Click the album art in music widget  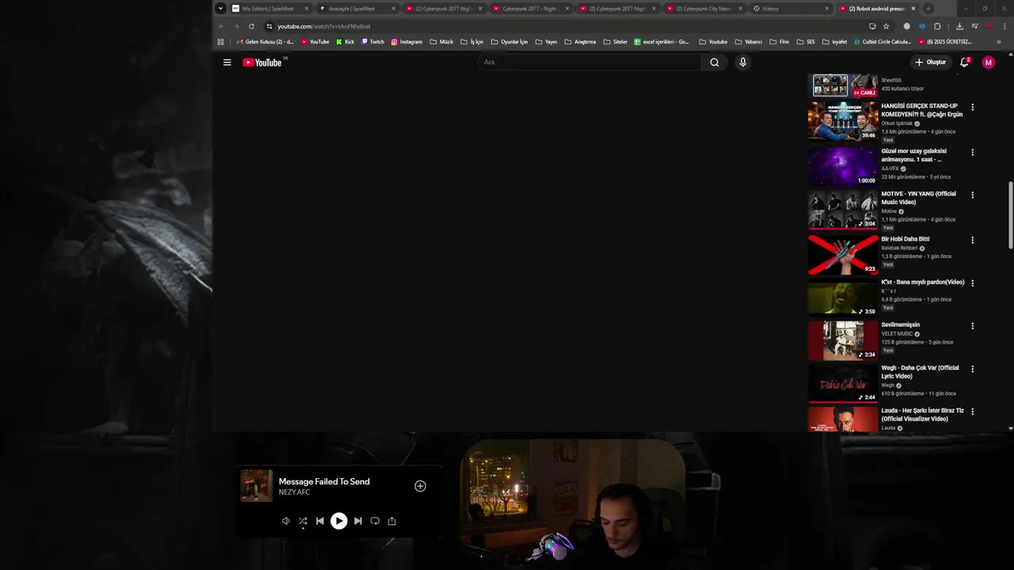(257, 486)
